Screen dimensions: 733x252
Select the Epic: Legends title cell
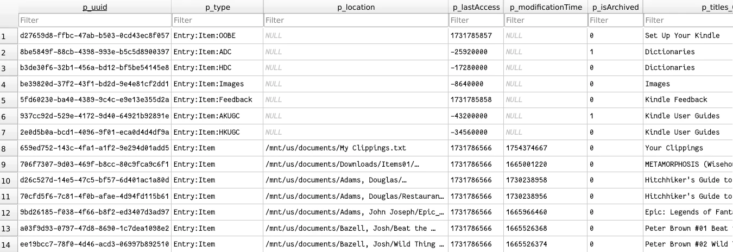(x=688, y=212)
